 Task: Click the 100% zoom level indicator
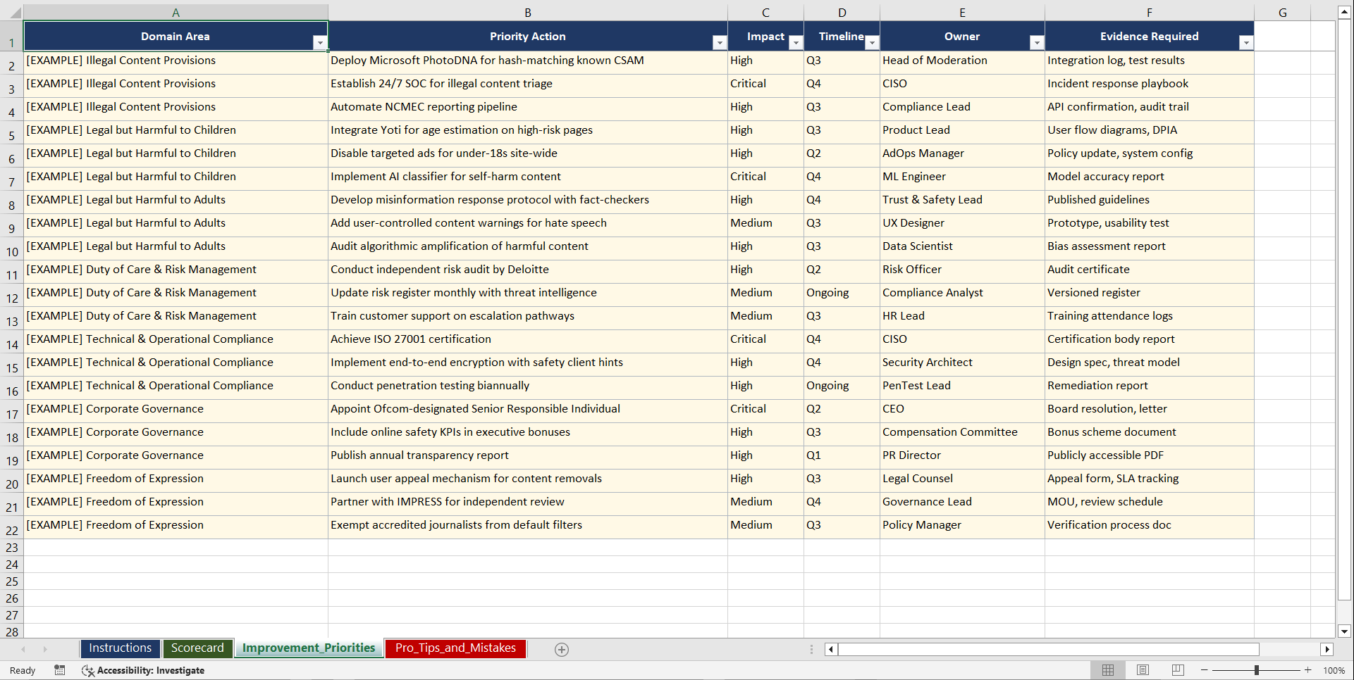(1334, 670)
